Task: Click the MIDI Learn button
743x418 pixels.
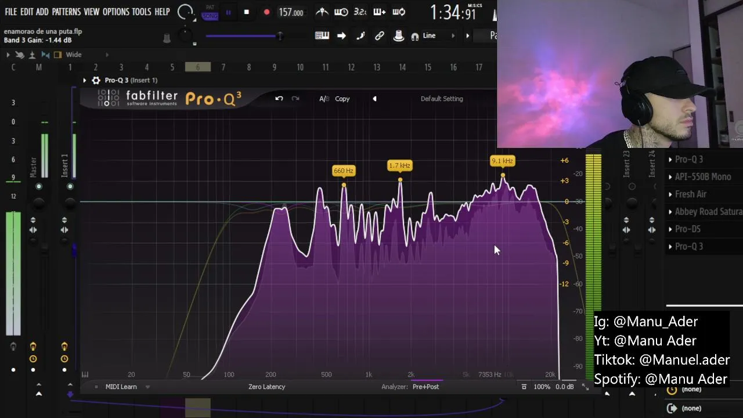Action: click(121, 387)
